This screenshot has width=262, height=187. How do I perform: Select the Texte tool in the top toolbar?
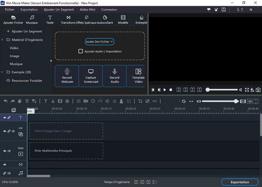point(50,20)
